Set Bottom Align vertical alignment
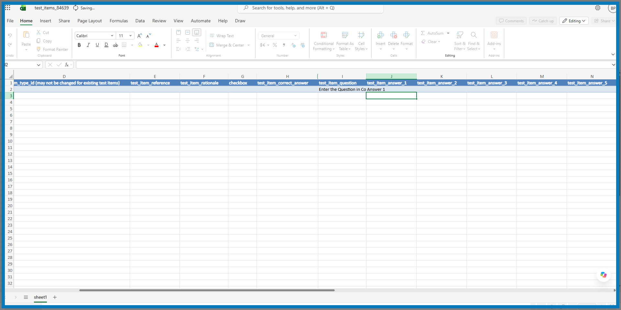 (197, 32)
